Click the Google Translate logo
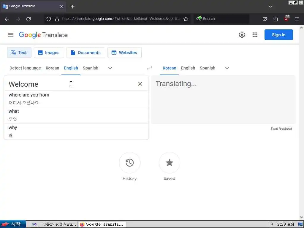The width and height of the screenshot is (304, 228). click(43, 35)
